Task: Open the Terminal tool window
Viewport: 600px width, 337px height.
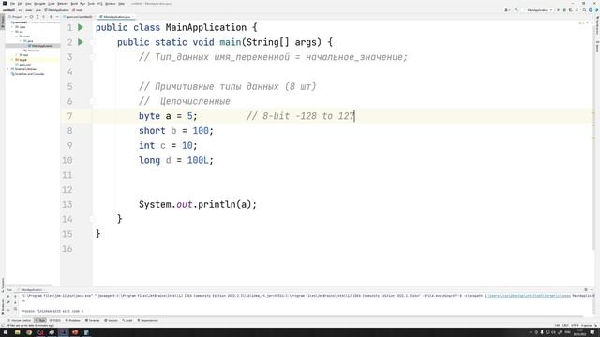Action: (x=92, y=320)
